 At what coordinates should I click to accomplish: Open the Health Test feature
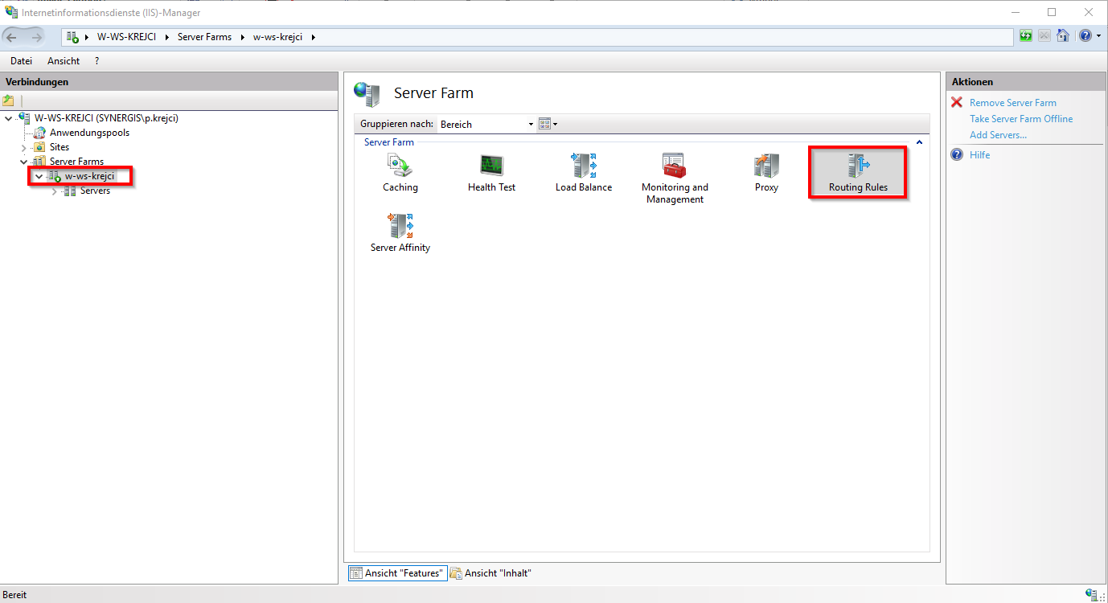coord(491,171)
